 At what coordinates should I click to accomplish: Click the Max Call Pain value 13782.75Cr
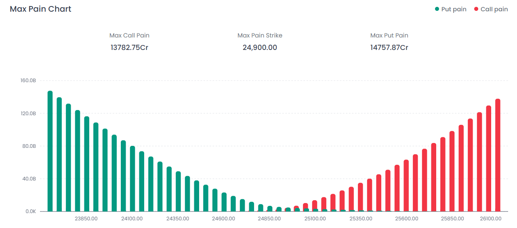coord(129,48)
